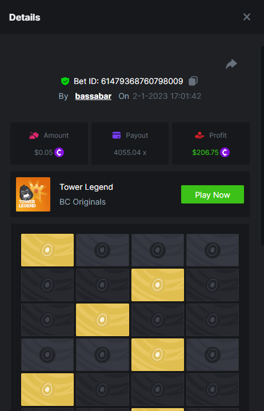This screenshot has width=264, height=411.
Task: Click the pink Amount label icon
Action: pyautogui.click(x=34, y=135)
